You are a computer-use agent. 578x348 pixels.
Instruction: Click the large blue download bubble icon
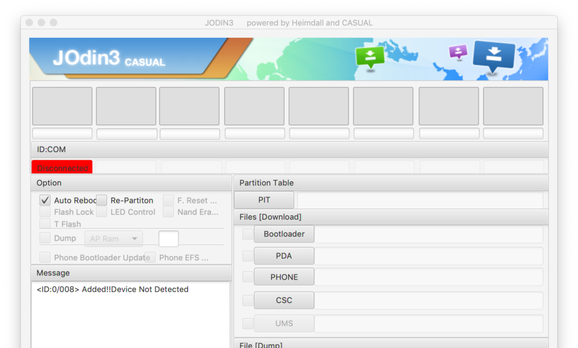[493, 56]
